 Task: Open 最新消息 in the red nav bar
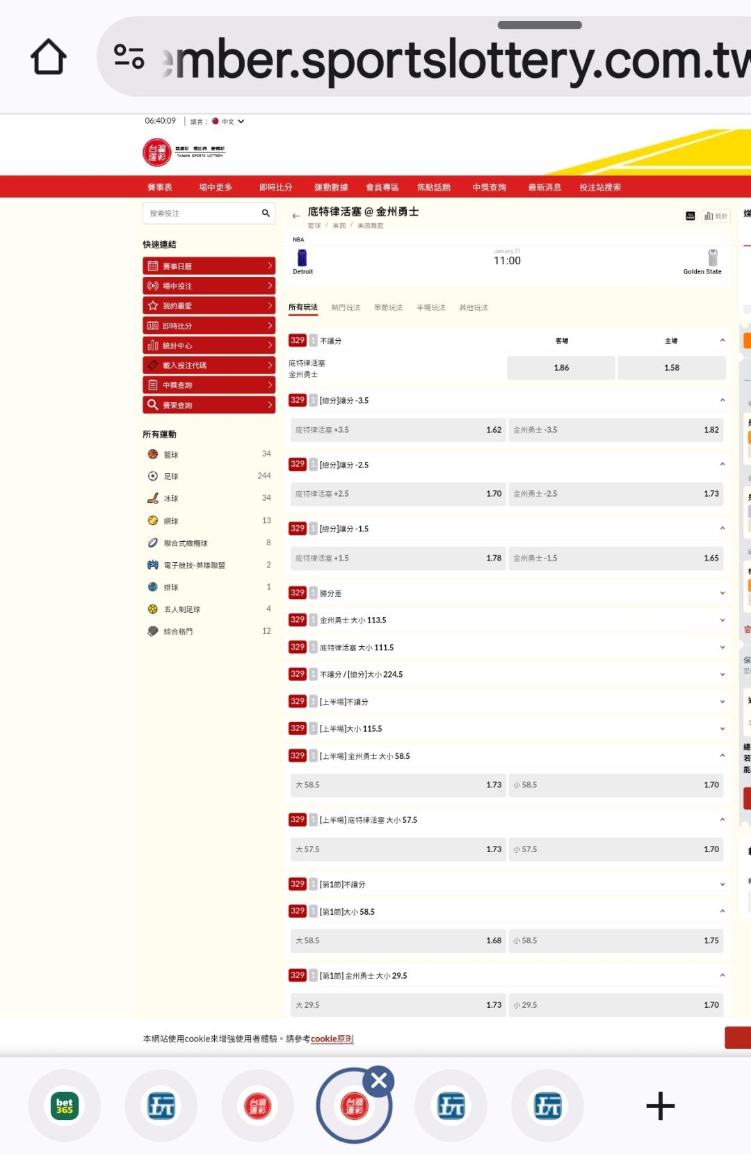pos(544,187)
